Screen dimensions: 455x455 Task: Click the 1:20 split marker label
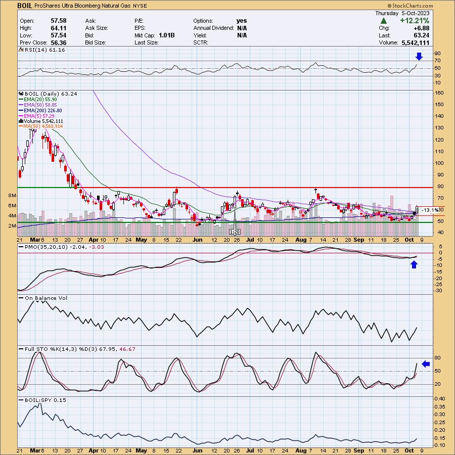click(235, 232)
